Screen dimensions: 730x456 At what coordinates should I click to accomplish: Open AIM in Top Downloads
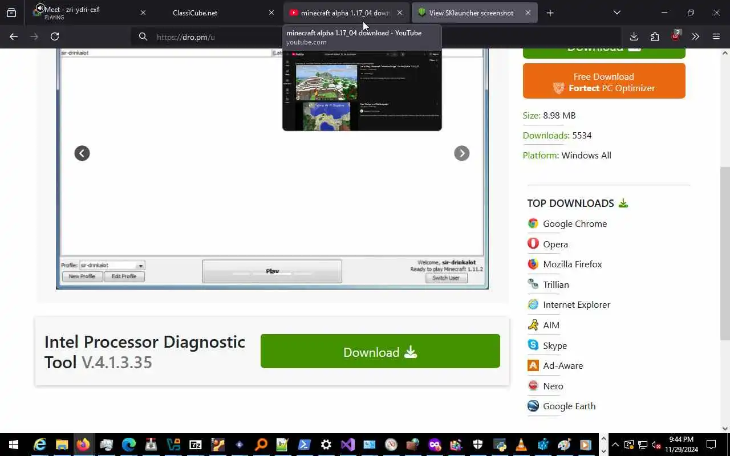[551, 325]
